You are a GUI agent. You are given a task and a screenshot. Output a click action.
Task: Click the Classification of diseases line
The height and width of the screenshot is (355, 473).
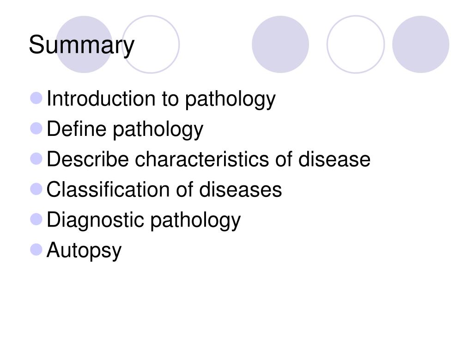pos(164,189)
